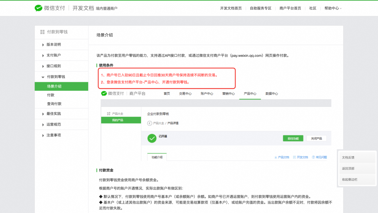378x213 pixels.
Task: Click the intro sentence mentioning pay.weixin.qq.com
Action: (x=193, y=55)
